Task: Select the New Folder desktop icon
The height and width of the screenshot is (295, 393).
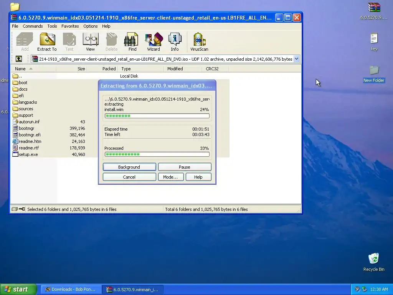Action: pos(374,74)
